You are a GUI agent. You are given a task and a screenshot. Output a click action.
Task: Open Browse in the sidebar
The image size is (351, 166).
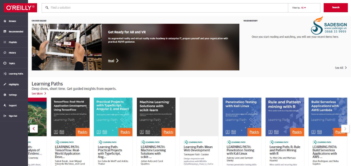point(14,21)
